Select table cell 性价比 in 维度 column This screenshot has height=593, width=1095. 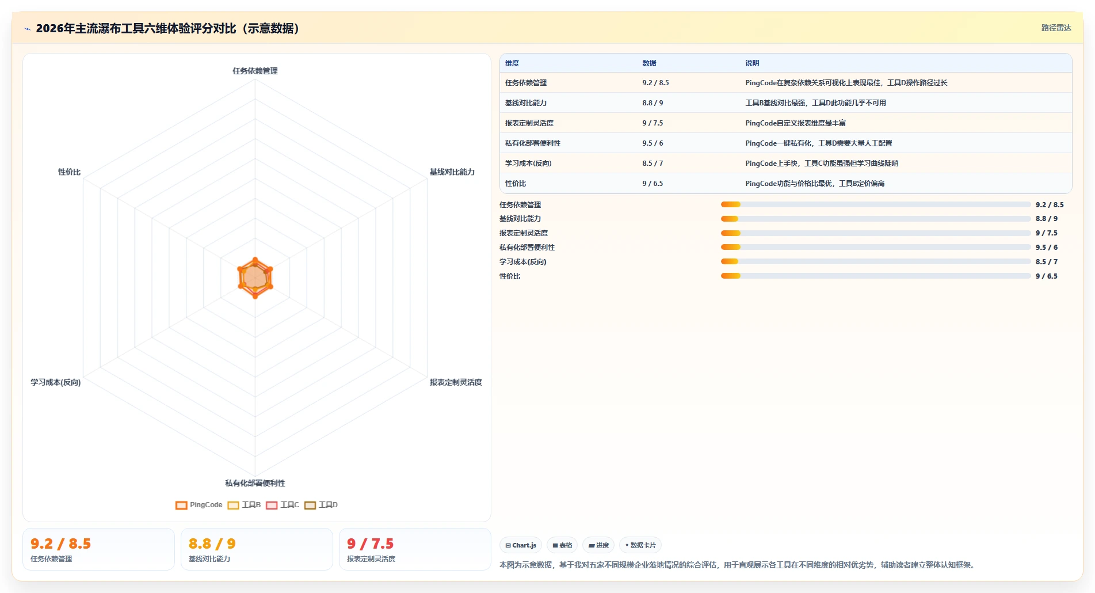pyautogui.click(x=516, y=184)
